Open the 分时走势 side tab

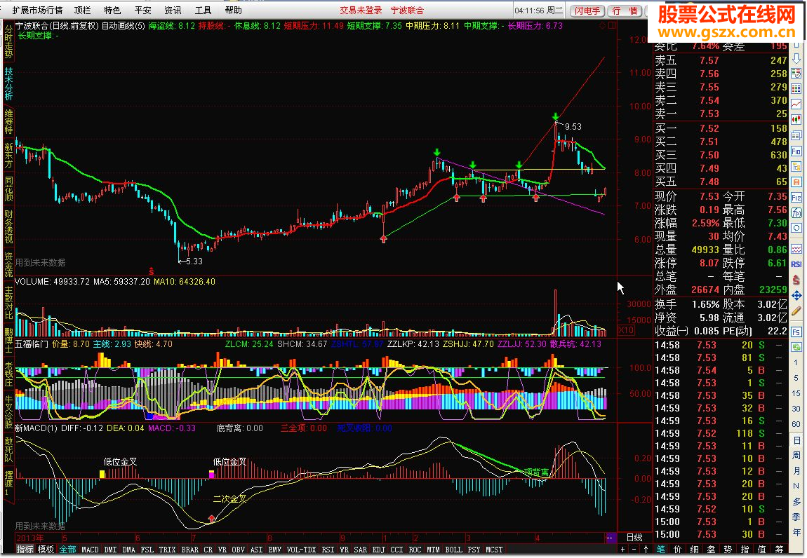click(8, 41)
